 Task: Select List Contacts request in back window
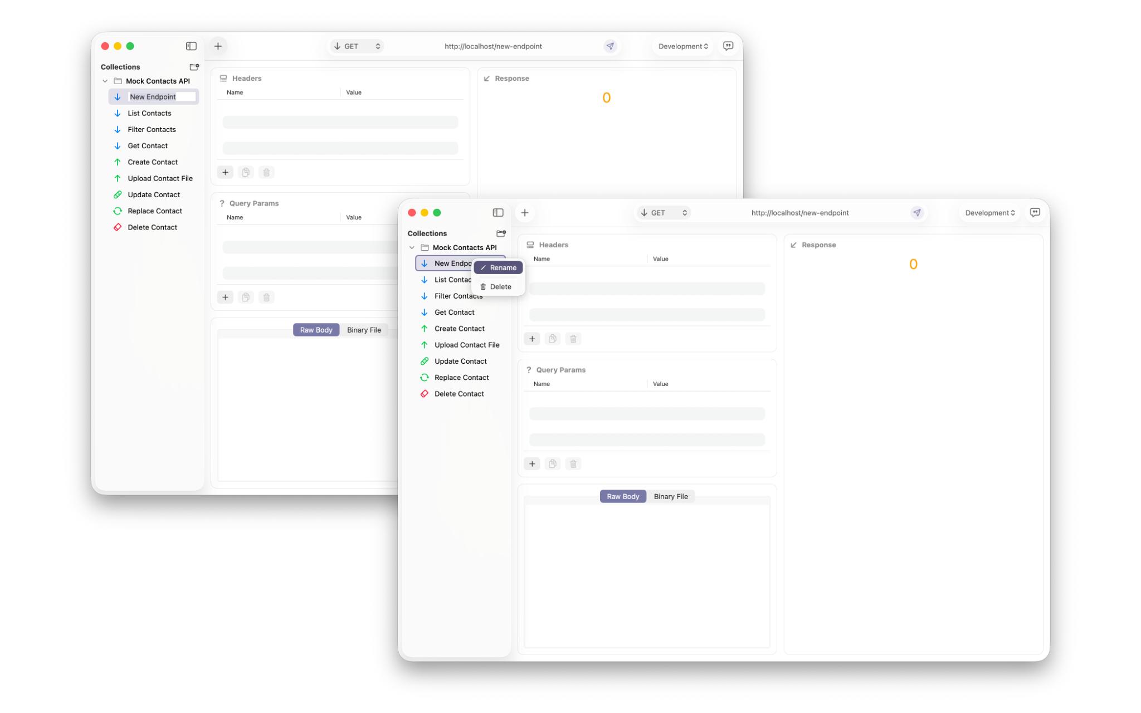154,113
